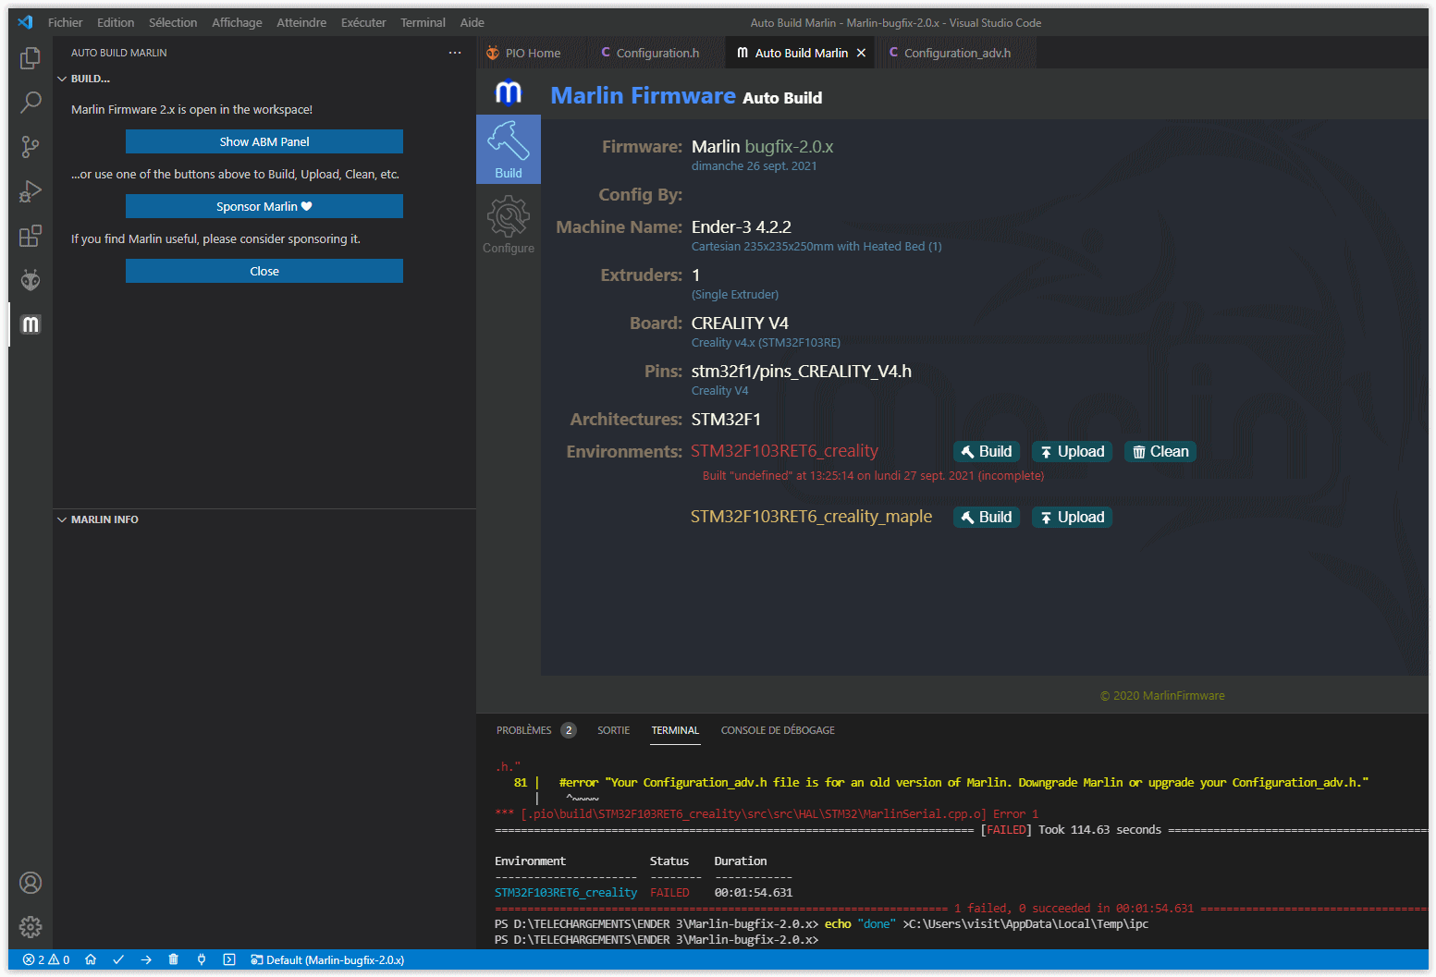Show the CONSOLE DE DÉBOGAGE tab

778,730
